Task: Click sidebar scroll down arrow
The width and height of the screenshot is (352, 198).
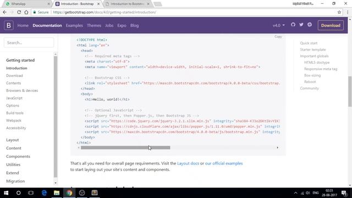Action: [56, 183]
